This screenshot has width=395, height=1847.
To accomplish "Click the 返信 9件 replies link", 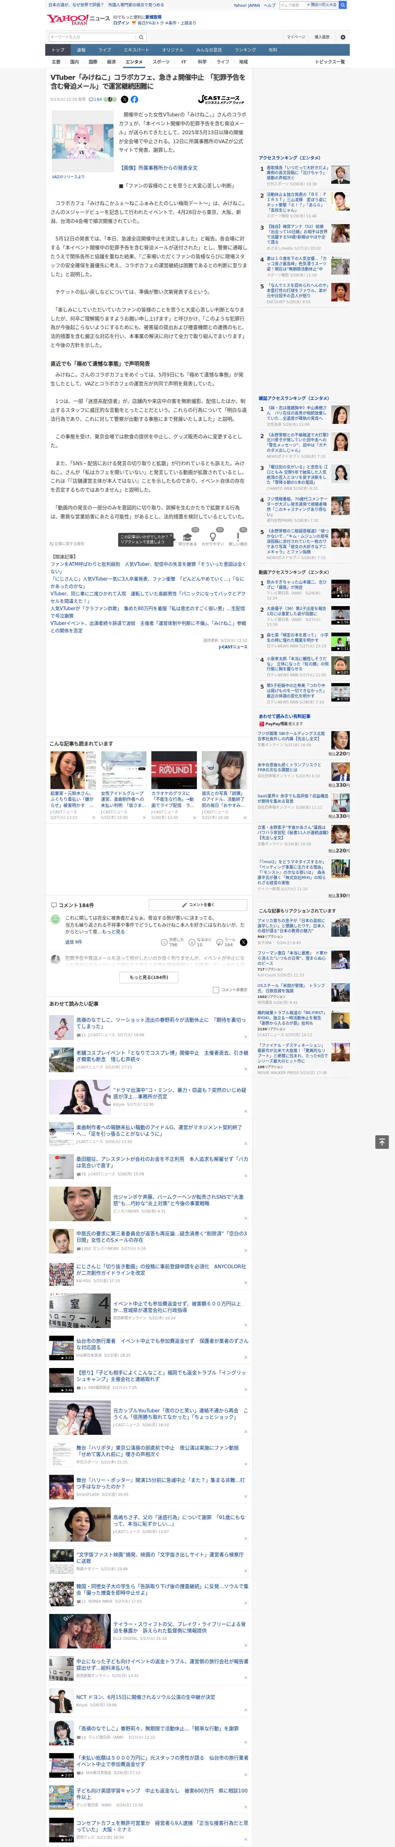I will [x=73, y=942].
